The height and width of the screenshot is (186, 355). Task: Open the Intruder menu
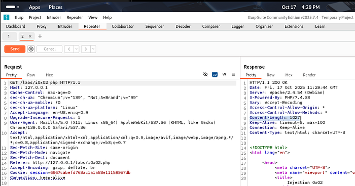[x=54, y=17]
